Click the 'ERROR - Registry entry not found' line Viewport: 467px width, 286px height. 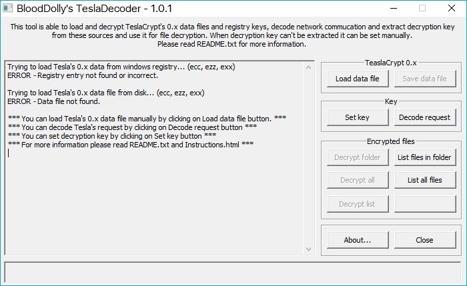pos(83,75)
